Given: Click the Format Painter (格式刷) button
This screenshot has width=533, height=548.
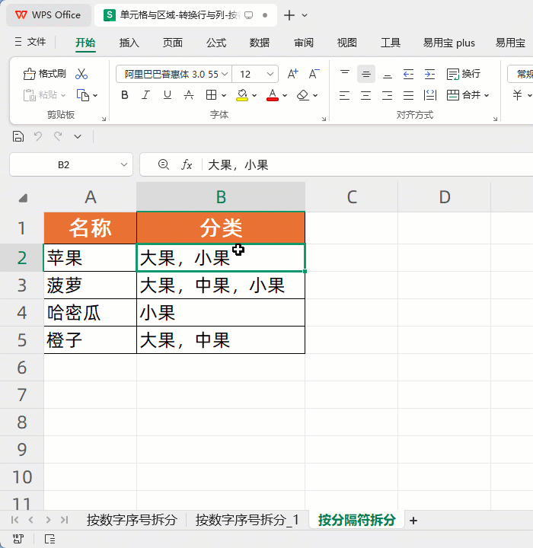Looking at the screenshot, I should coord(44,74).
